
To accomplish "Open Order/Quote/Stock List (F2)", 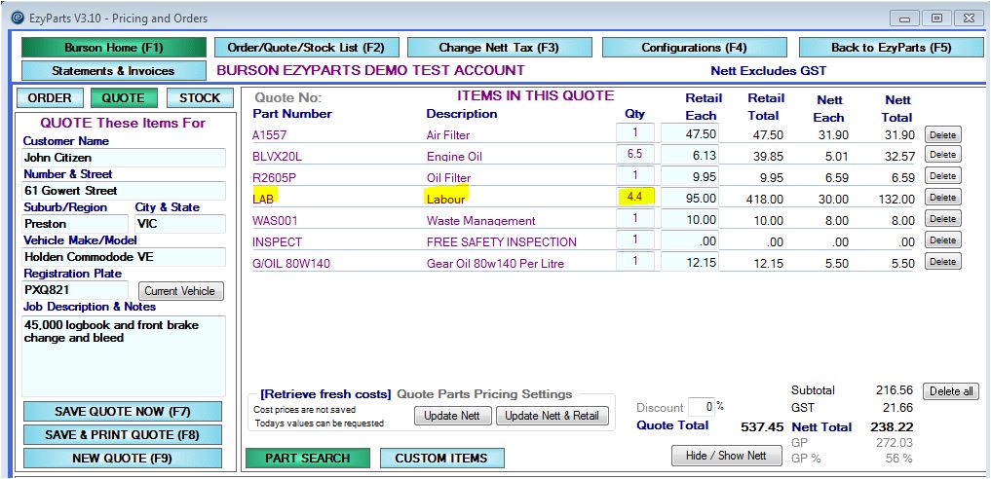I will (x=307, y=48).
